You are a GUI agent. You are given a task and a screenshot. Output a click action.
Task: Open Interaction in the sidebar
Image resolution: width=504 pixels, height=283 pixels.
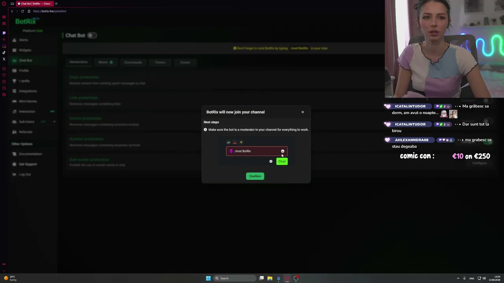pos(27,112)
